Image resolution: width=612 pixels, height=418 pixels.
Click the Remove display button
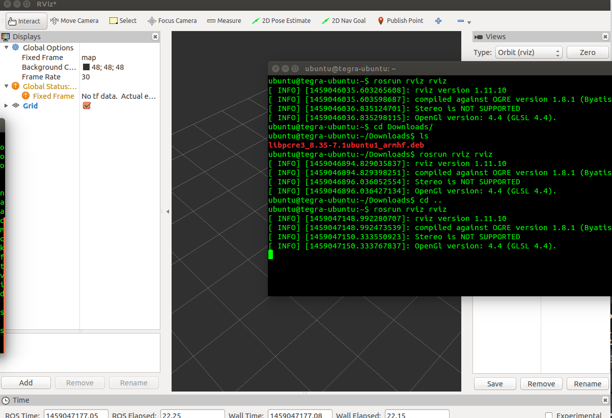click(80, 383)
